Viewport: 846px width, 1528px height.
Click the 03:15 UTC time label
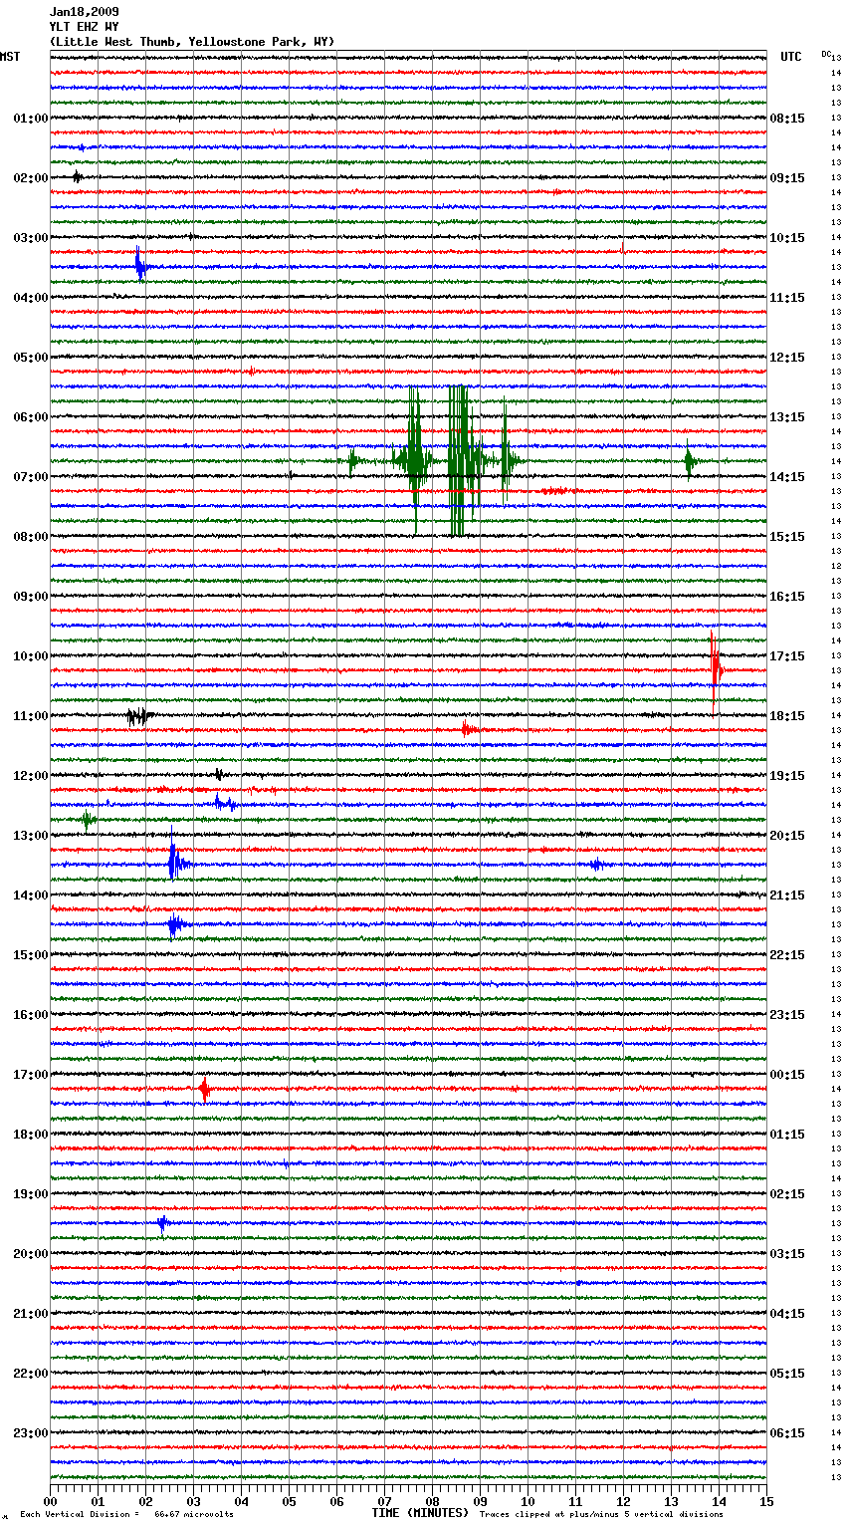[x=787, y=1254]
